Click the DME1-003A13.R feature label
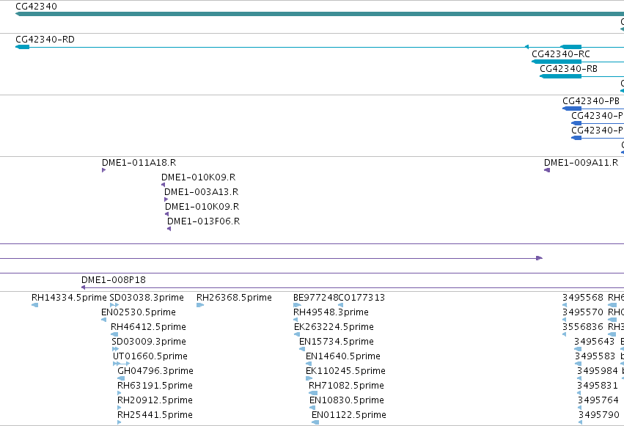The image size is (624, 426). pyautogui.click(x=202, y=192)
